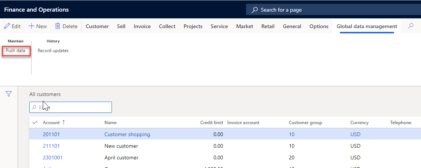Click the 0.00 credit limit for April customer
This screenshot has height=168, width=421.
coord(218,157)
